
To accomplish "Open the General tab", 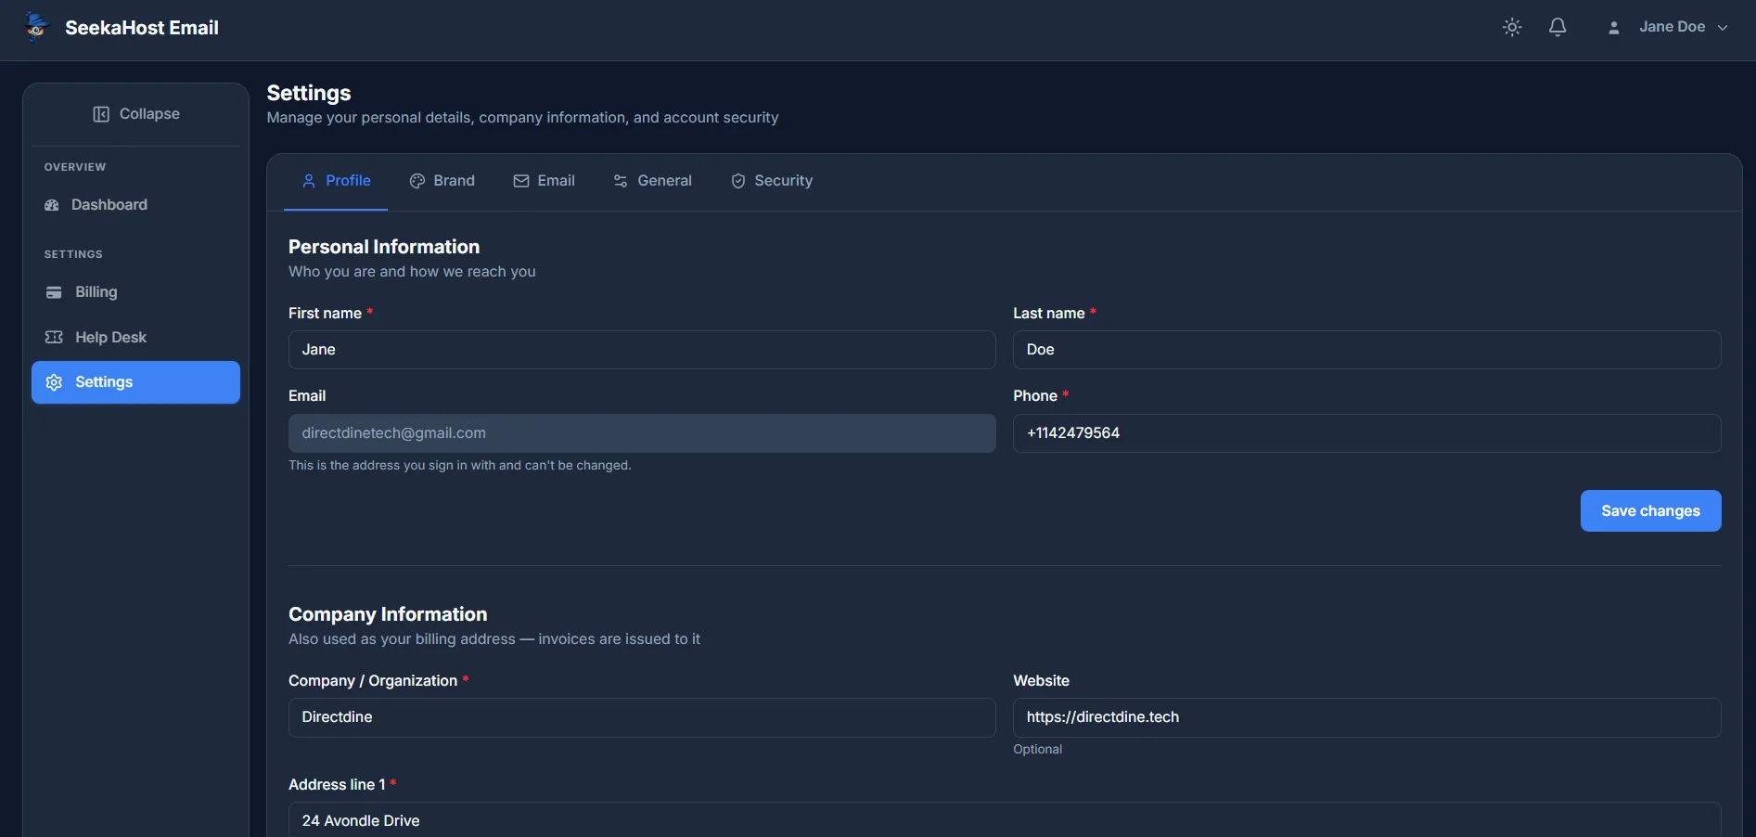I will pyautogui.click(x=652, y=181).
